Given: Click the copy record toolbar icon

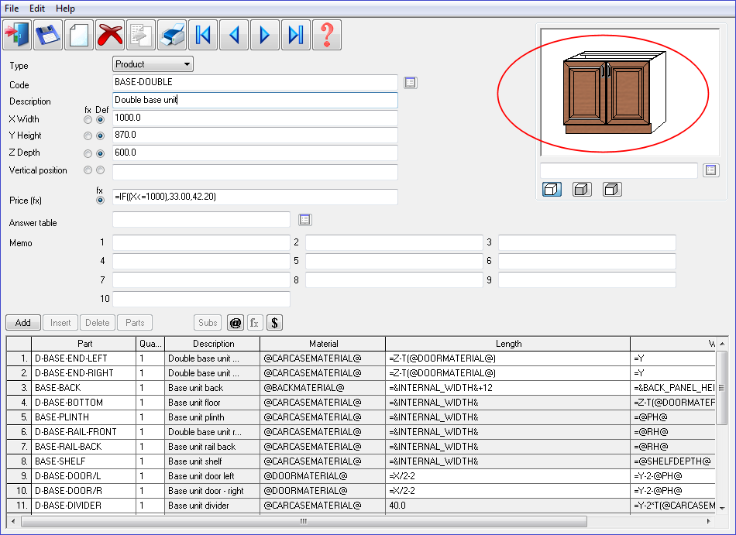Looking at the screenshot, I should click(141, 35).
